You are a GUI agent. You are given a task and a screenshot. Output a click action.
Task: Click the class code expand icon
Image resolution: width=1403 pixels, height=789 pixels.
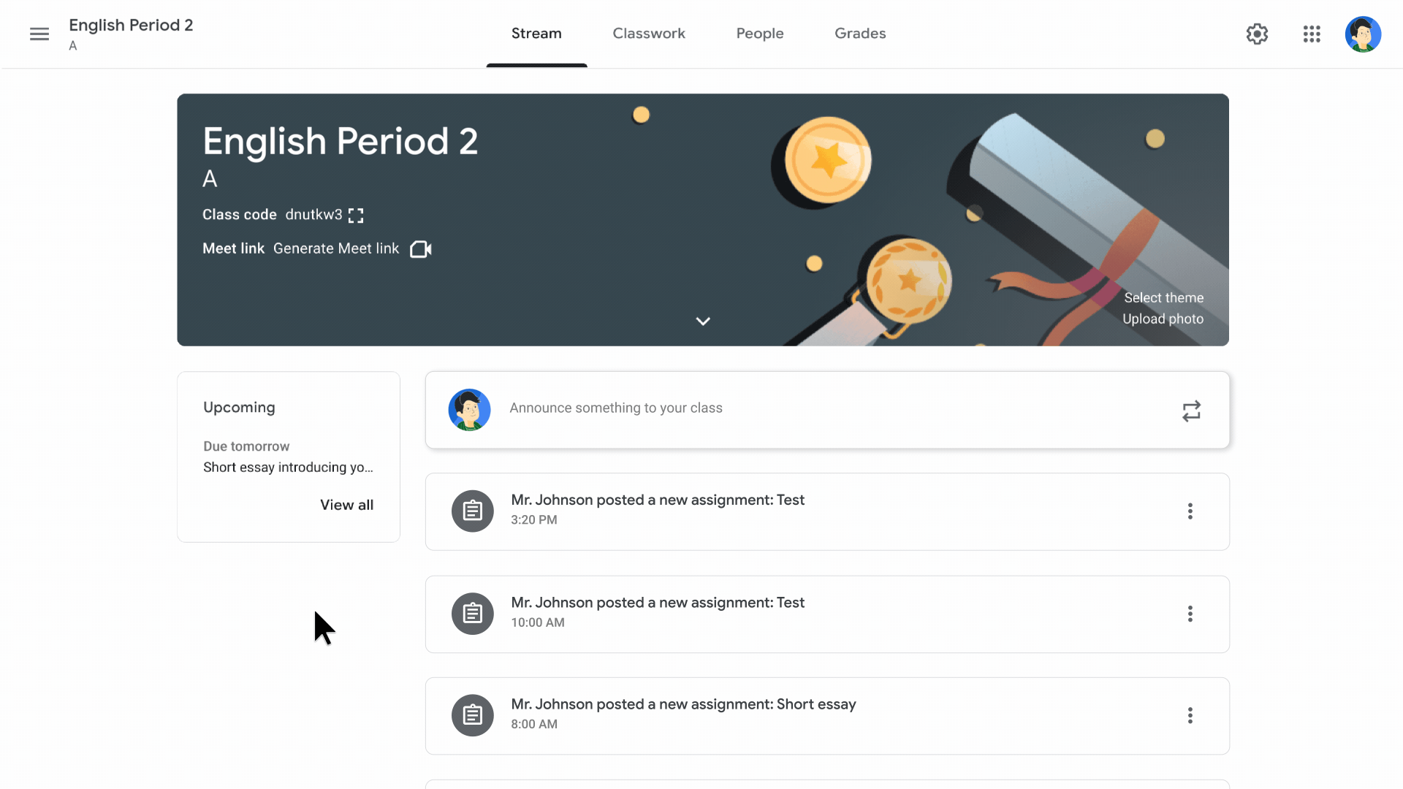point(356,214)
